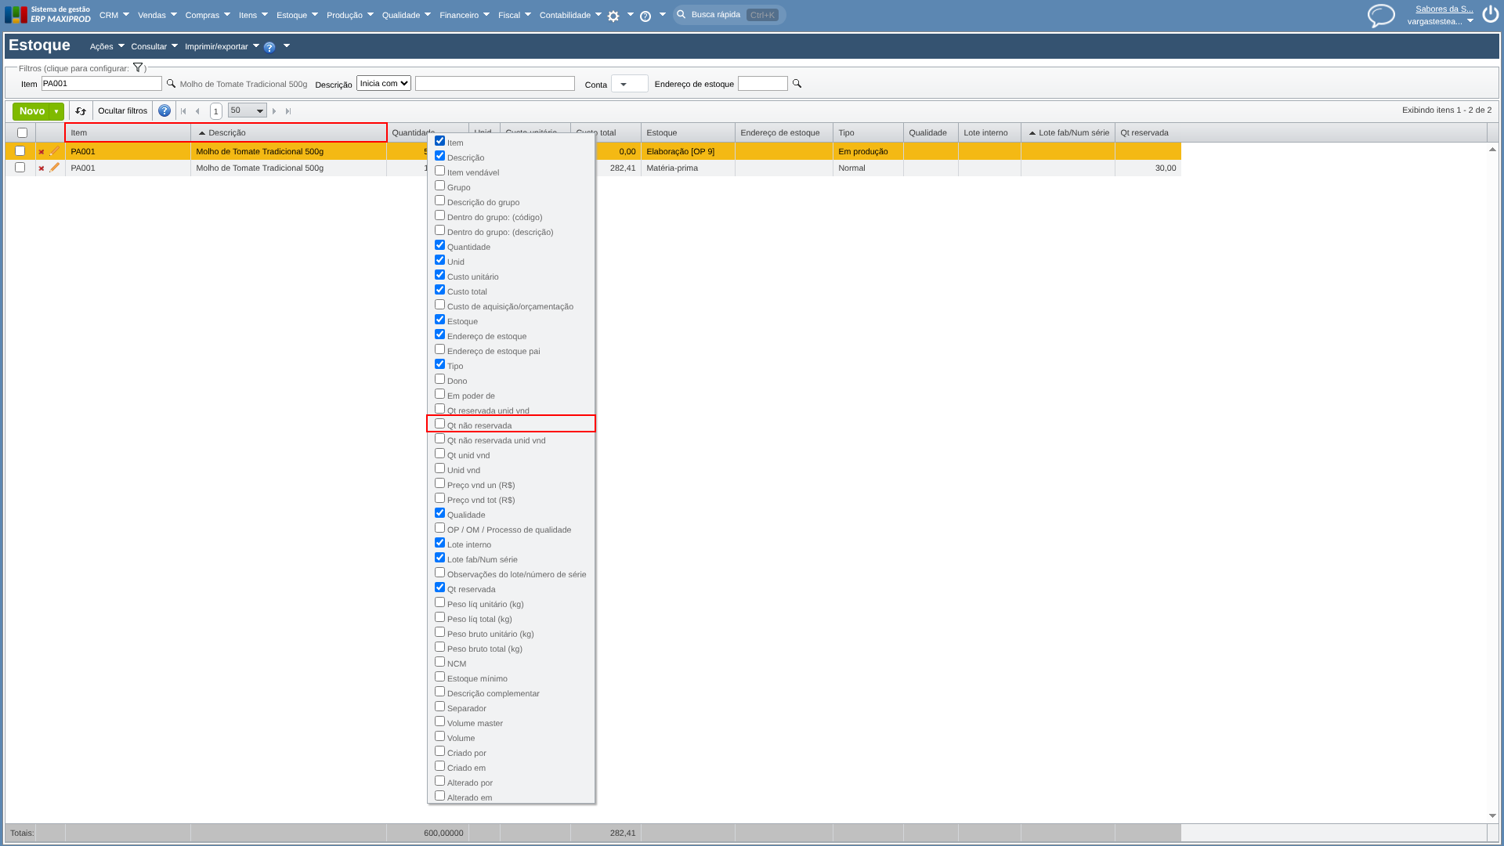The width and height of the screenshot is (1504, 846).
Task: Click the pencil edit icon on the second row
Action: pyautogui.click(x=55, y=168)
